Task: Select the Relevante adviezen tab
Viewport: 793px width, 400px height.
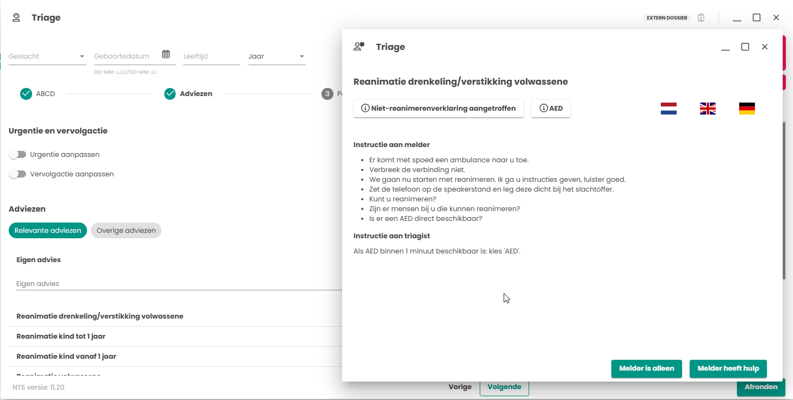Action: (x=48, y=231)
